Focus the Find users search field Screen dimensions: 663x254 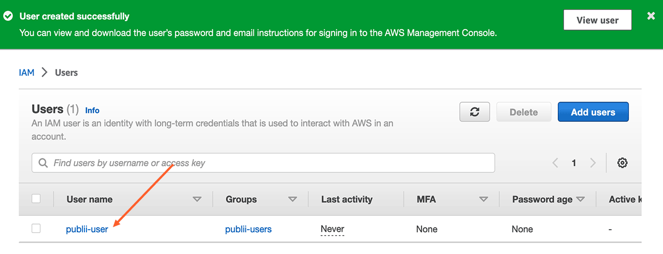pyautogui.click(x=269, y=163)
